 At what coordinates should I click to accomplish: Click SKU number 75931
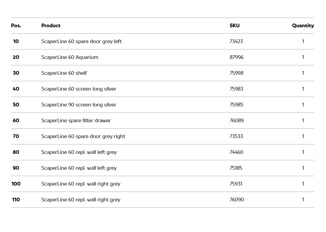point(236,184)
